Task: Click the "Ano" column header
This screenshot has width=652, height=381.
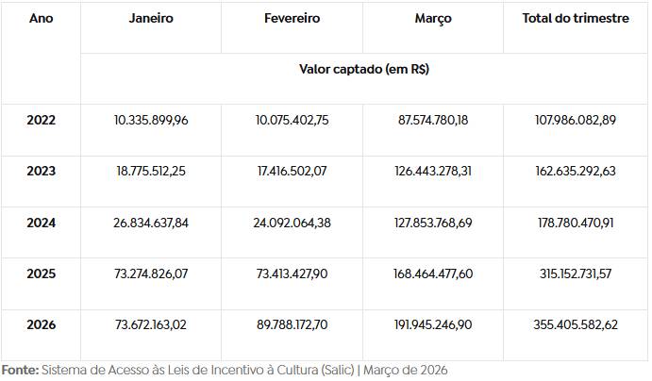Action: 41,19
